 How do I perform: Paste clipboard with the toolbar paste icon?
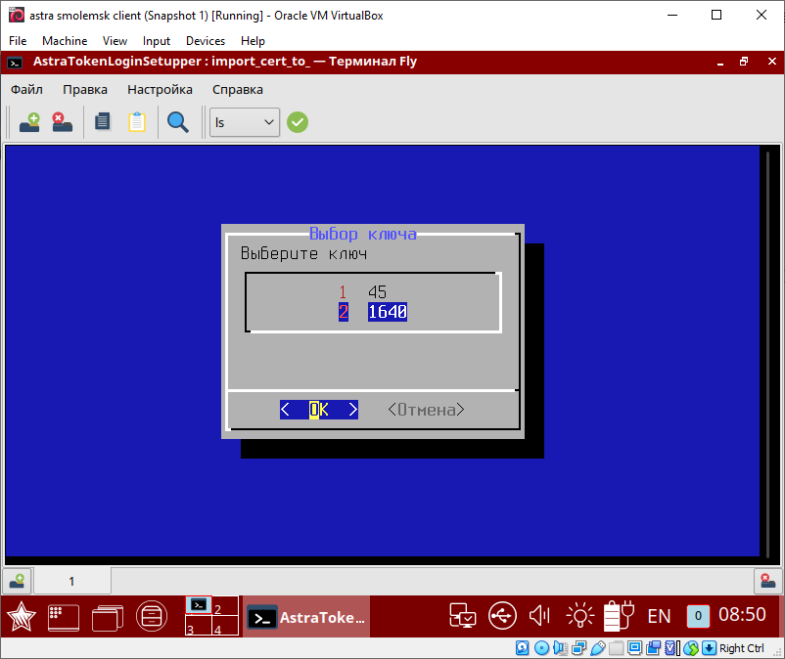click(137, 122)
